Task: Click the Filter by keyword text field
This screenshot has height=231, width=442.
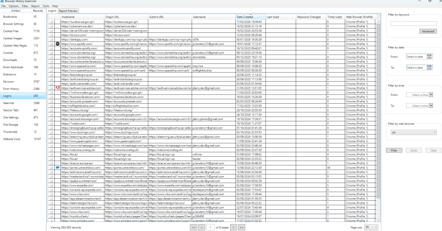Action: (x=414, y=24)
